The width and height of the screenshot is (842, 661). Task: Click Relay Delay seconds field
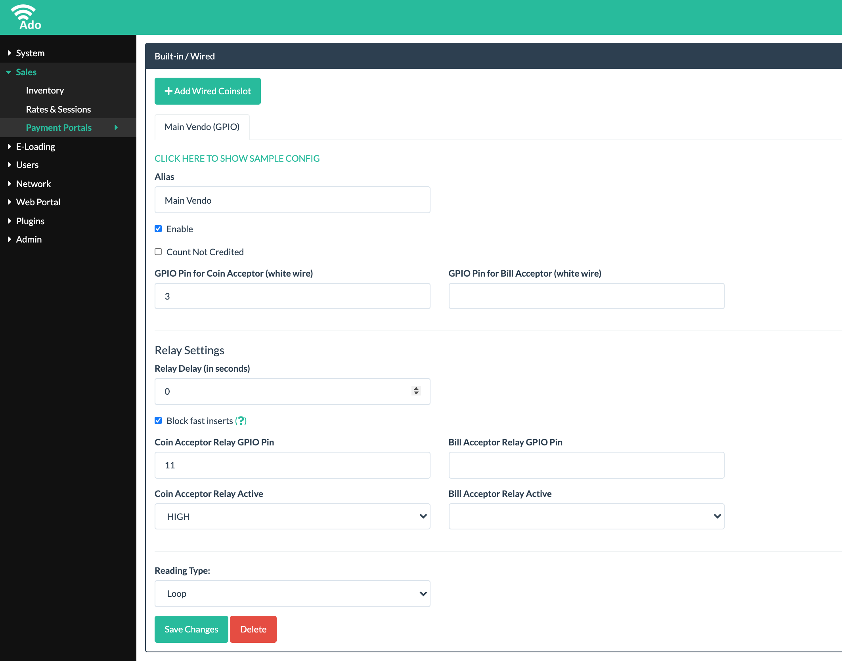click(292, 392)
